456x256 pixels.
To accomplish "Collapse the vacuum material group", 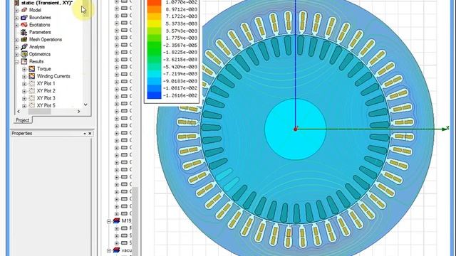I will click(x=109, y=250).
